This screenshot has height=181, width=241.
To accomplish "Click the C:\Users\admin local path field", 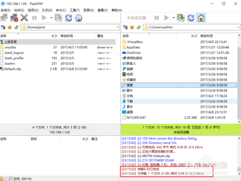I will [x=192, y=27].
